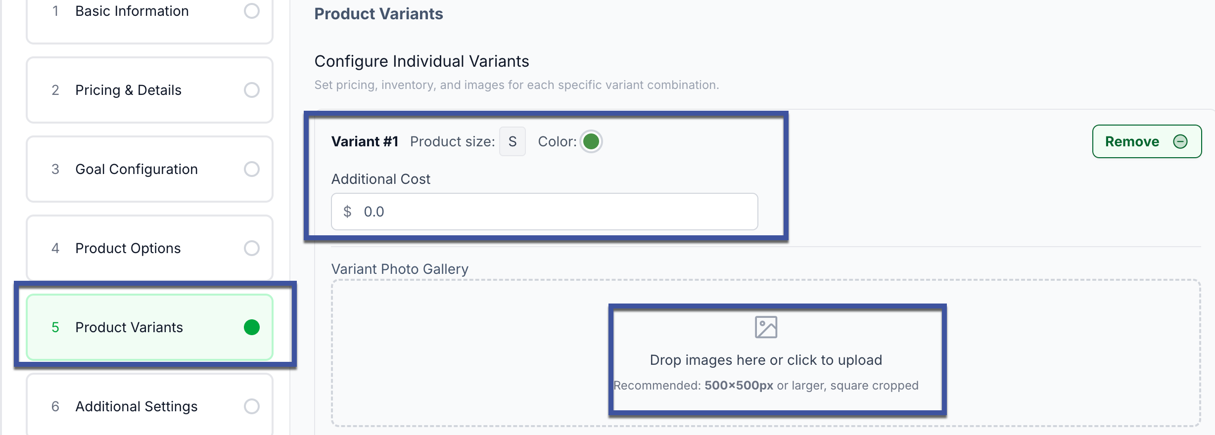Open the Additional Settings step
Image resolution: width=1215 pixels, height=435 pixels.
[137, 406]
